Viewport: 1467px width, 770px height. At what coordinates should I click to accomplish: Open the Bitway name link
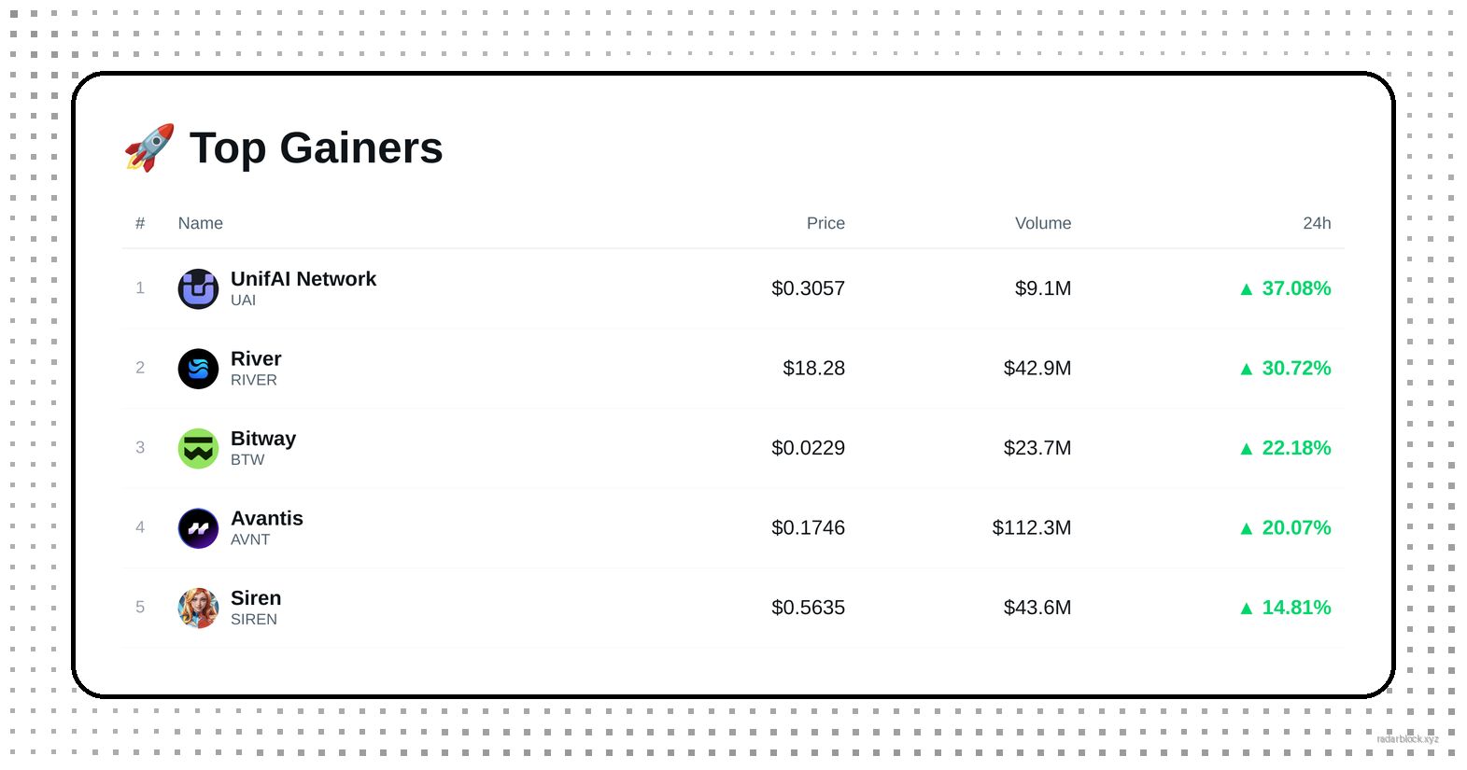(x=263, y=439)
